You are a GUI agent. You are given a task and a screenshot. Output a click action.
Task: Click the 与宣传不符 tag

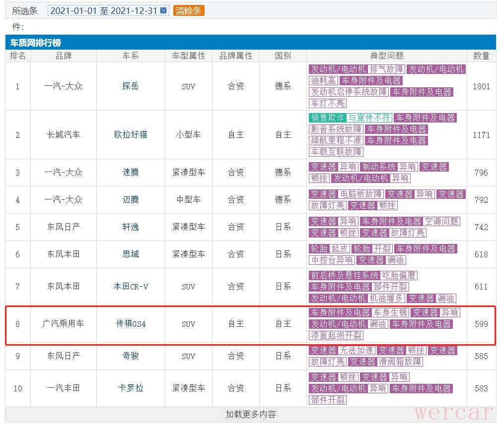pos(369,118)
